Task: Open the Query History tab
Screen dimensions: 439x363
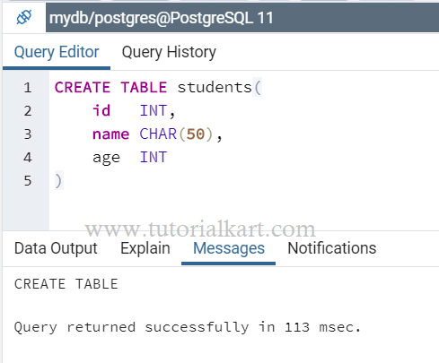Action: point(169,52)
